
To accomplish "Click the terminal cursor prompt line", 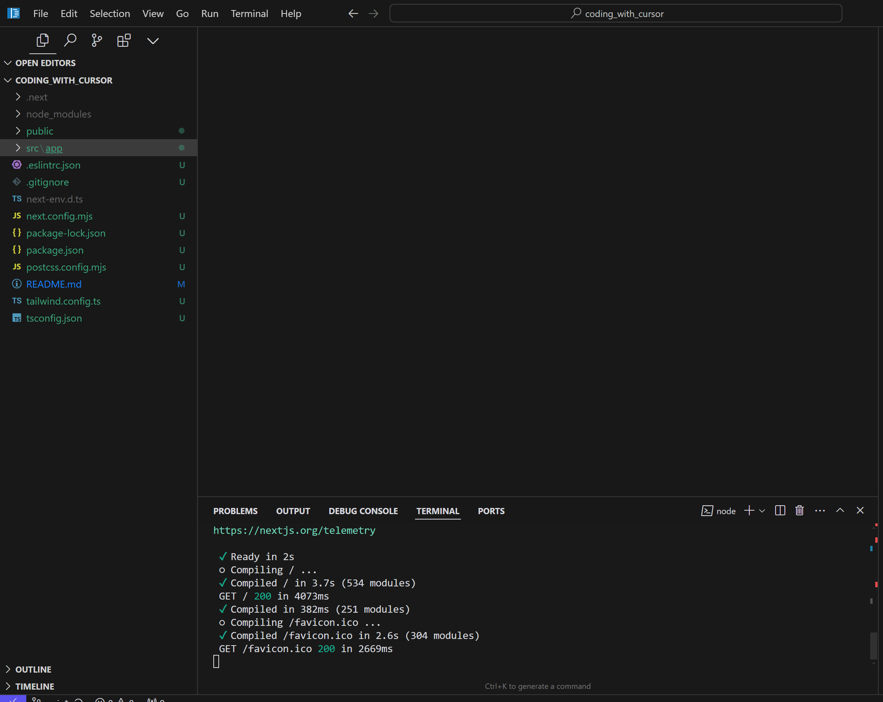I will point(216,661).
